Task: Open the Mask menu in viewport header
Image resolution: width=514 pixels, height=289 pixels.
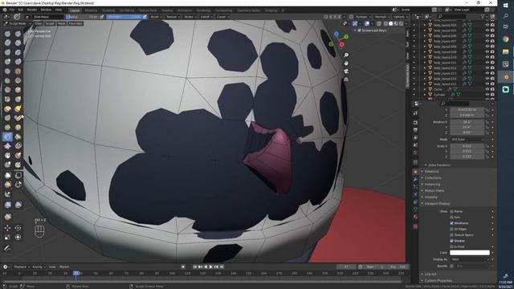Action: click(x=61, y=23)
